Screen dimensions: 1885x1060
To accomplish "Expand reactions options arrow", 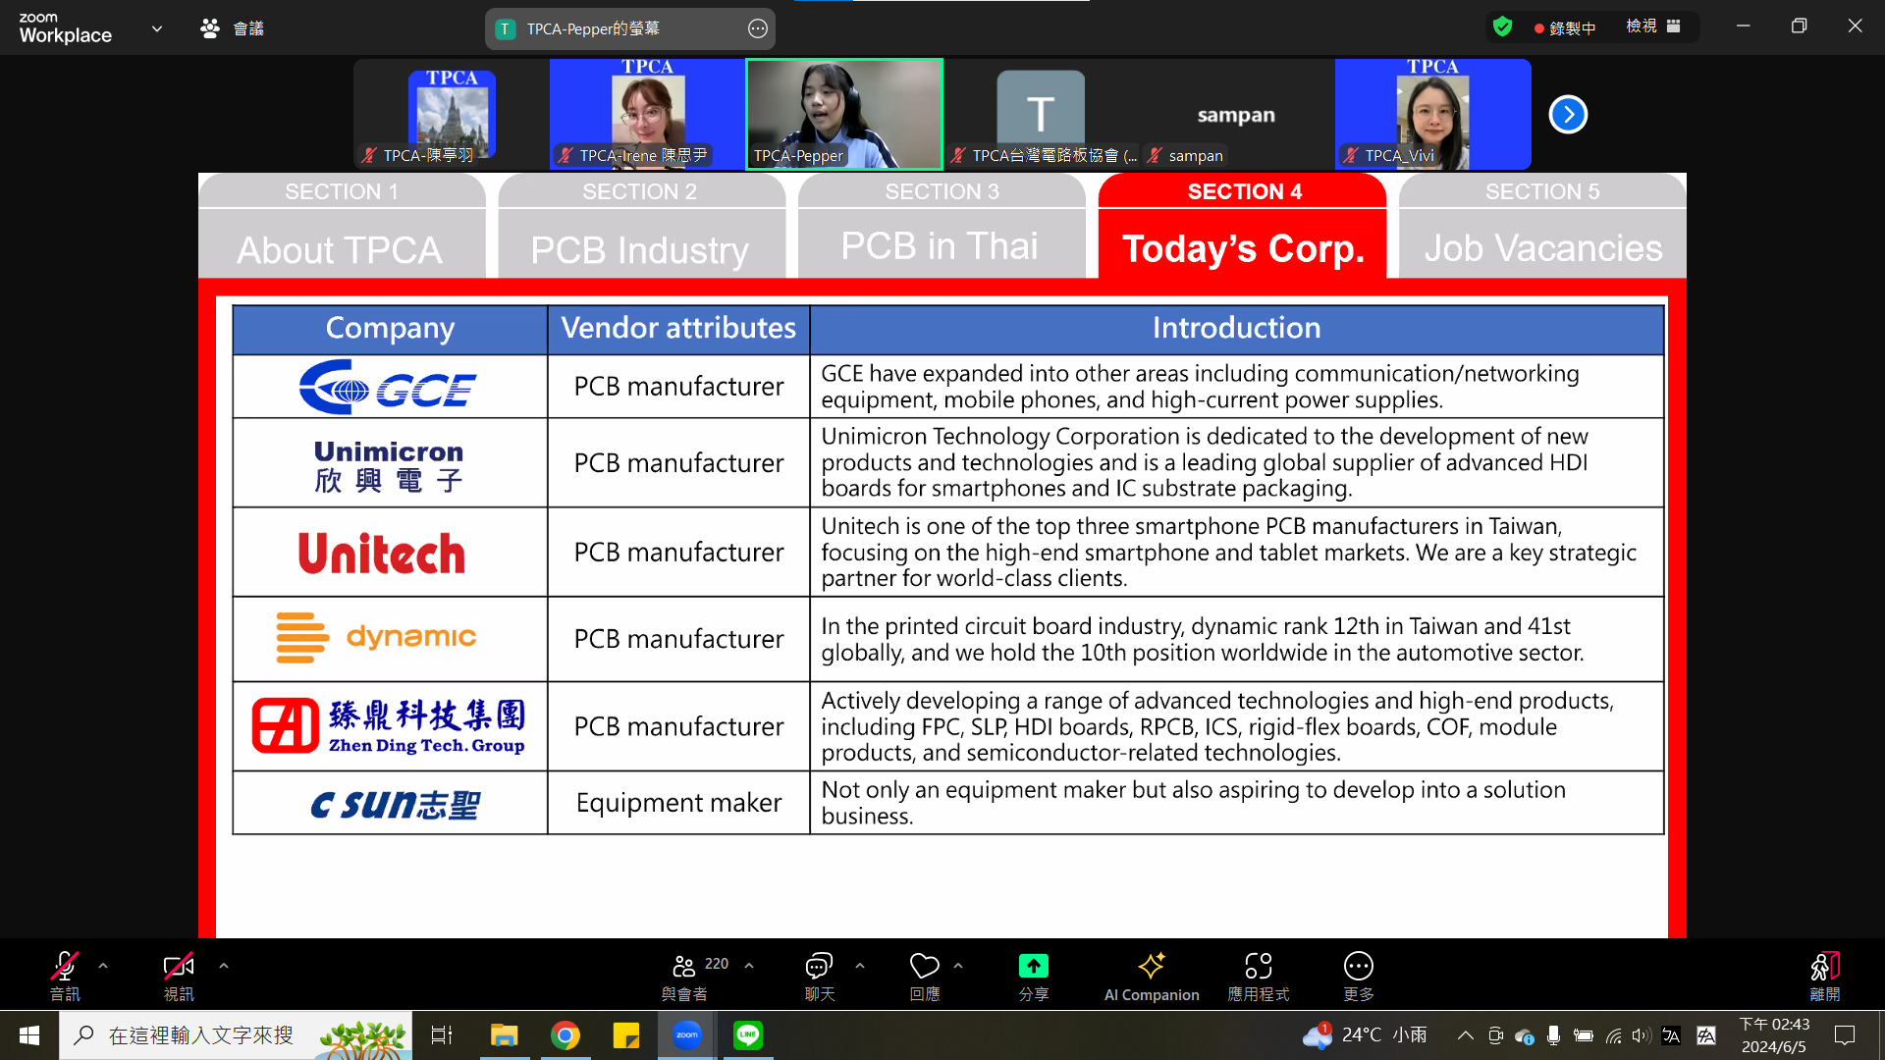I will [958, 966].
